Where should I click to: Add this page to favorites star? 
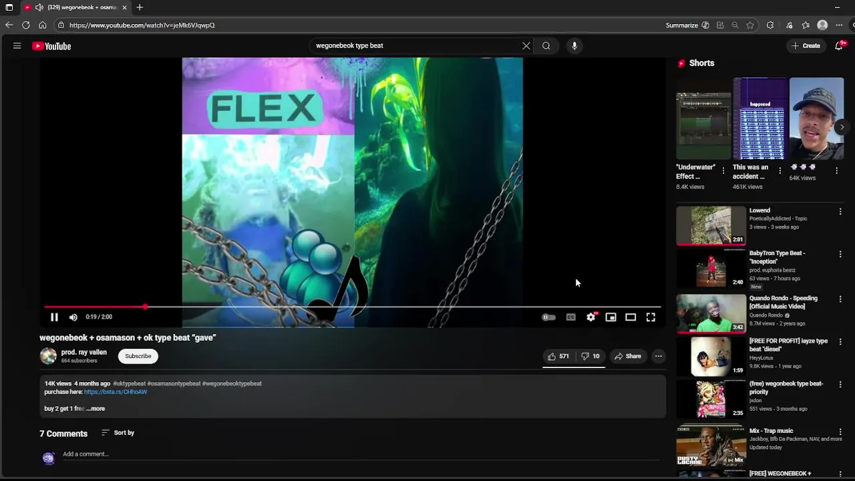[750, 25]
